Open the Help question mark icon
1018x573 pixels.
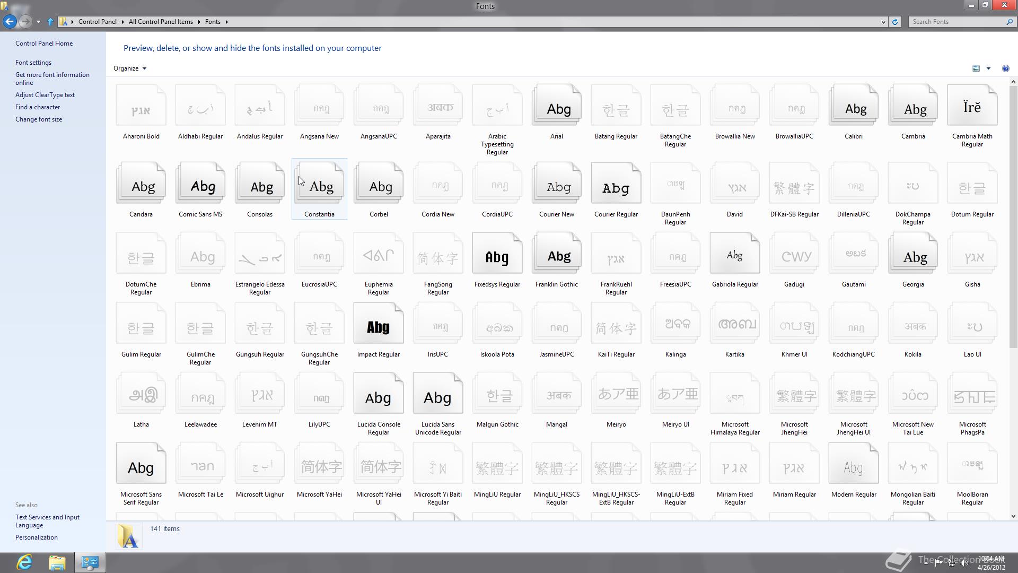(1006, 68)
